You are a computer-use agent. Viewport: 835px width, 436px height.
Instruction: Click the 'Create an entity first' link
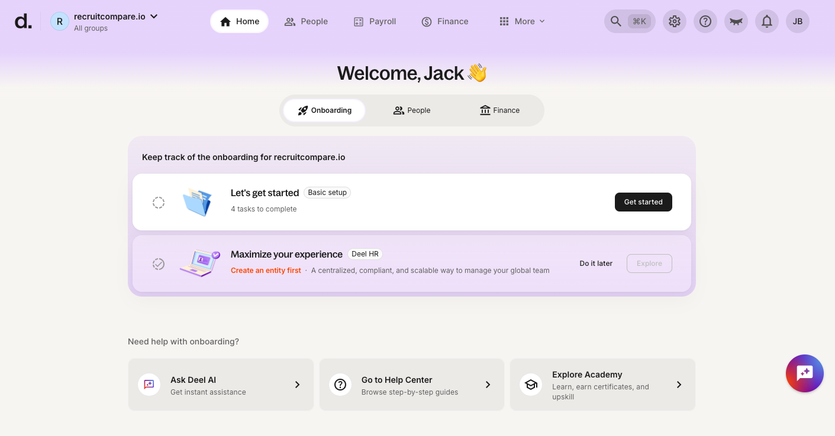click(266, 271)
